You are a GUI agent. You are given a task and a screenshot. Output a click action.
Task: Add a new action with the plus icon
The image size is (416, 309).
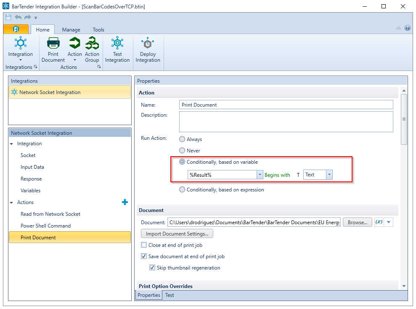[x=125, y=202]
